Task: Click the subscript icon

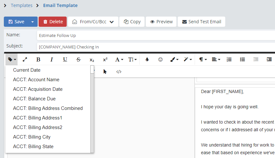Action: pos(92,60)
